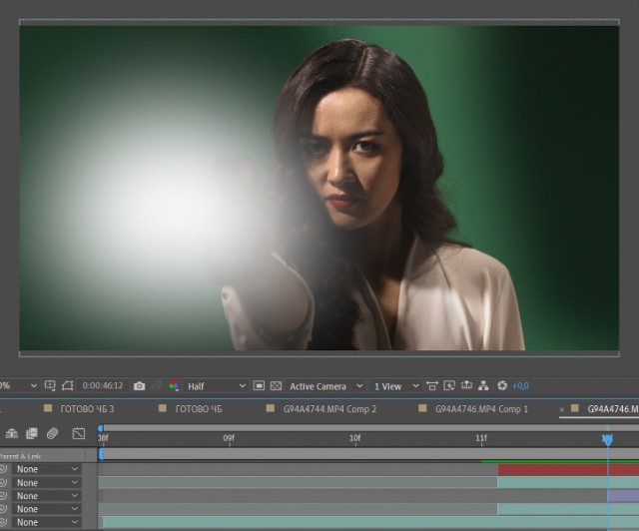Toggle the transparency grid icon
The height and width of the screenshot is (531, 639).
276,385
